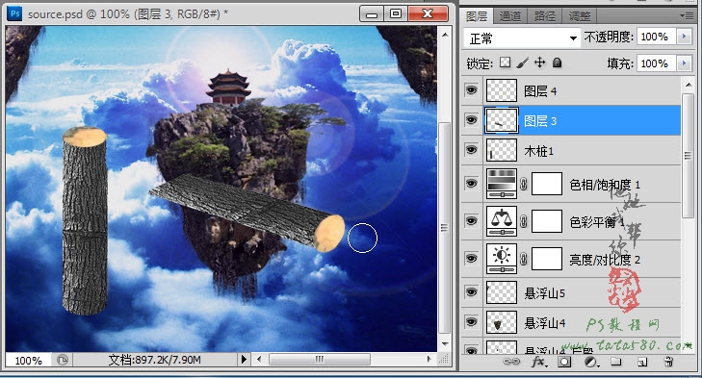Click thumbnail of 悬浮山4 layer

[x=502, y=322]
